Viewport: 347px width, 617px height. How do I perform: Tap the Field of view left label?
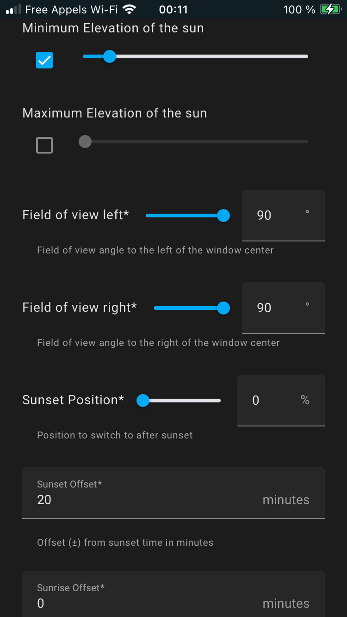(75, 215)
